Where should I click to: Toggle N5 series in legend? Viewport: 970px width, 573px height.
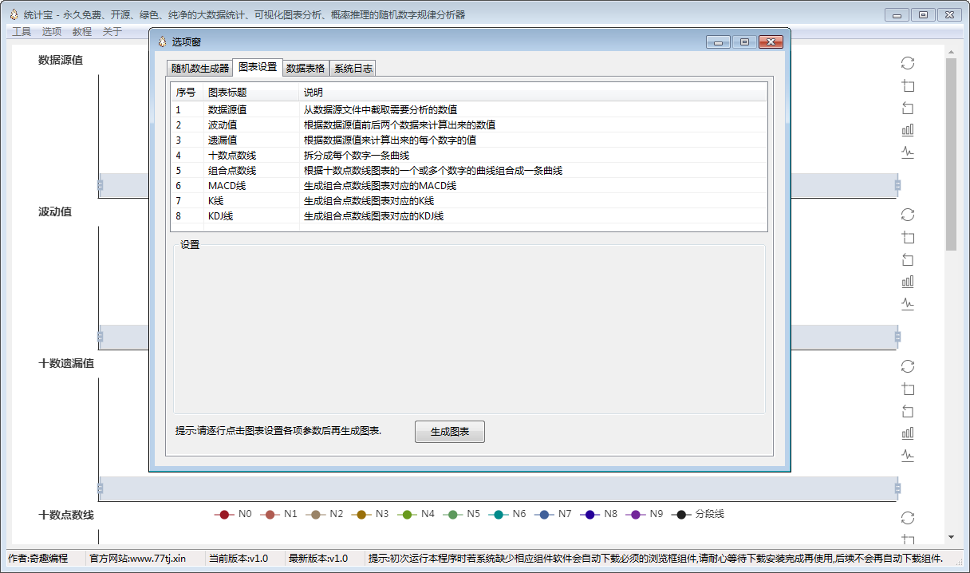click(461, 515)
